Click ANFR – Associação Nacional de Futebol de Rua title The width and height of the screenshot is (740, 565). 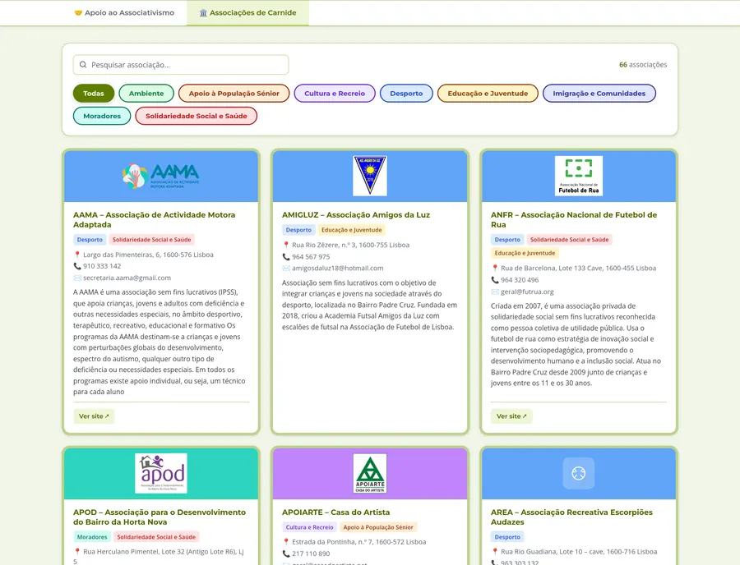click(574, 219)
